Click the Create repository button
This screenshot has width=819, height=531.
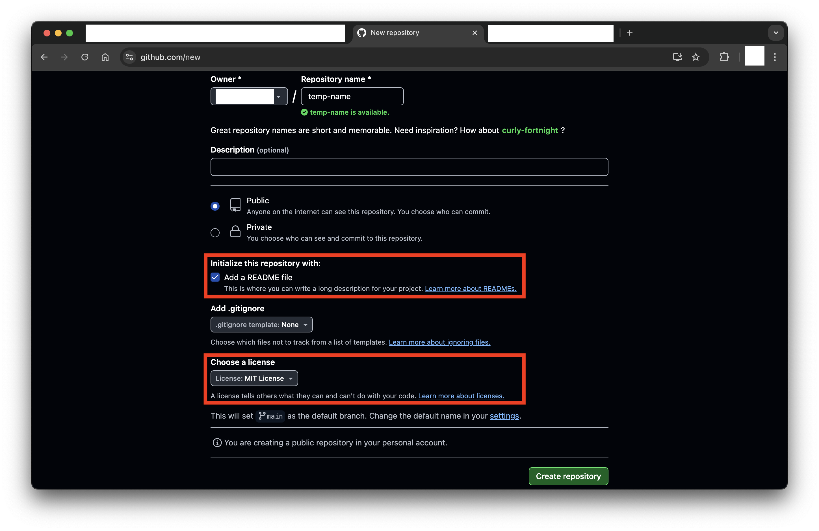pos(568,476)
